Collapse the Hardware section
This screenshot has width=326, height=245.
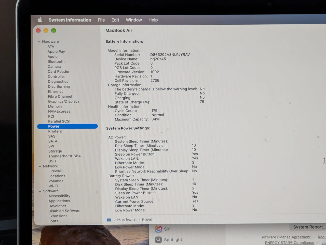pyautogui.click(x=39, y=42)
